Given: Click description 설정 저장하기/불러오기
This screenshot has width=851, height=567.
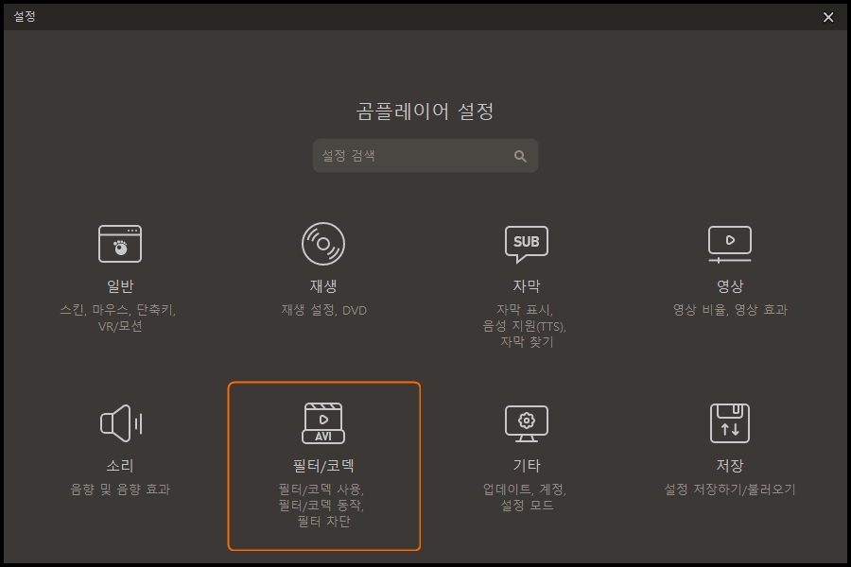Looking at the screenshot, I should click(730, 490).
